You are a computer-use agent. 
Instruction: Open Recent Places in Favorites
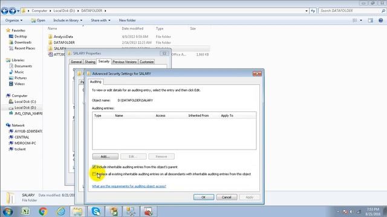coord(25,48)
